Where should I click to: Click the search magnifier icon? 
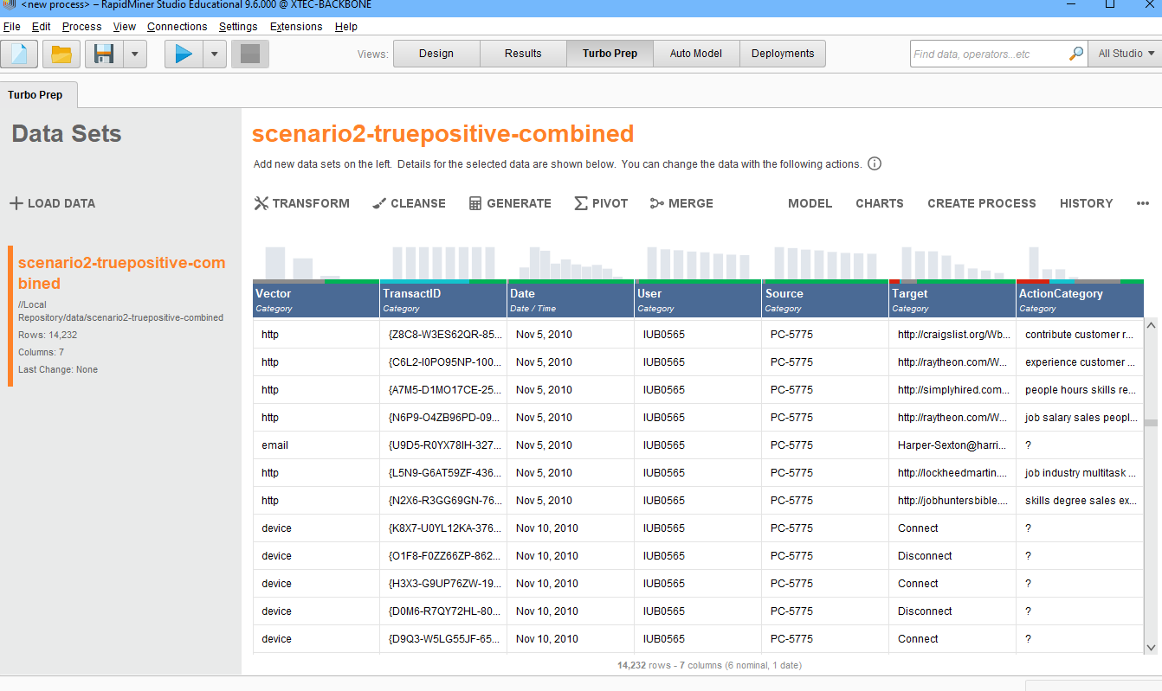point(1076,54)
